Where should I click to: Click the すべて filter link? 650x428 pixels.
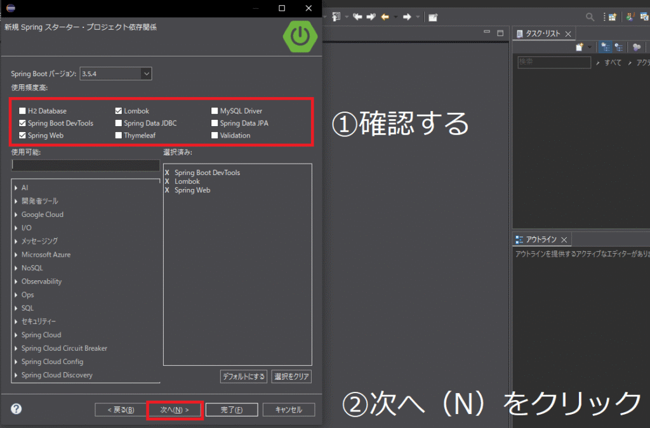coord(613,63)
